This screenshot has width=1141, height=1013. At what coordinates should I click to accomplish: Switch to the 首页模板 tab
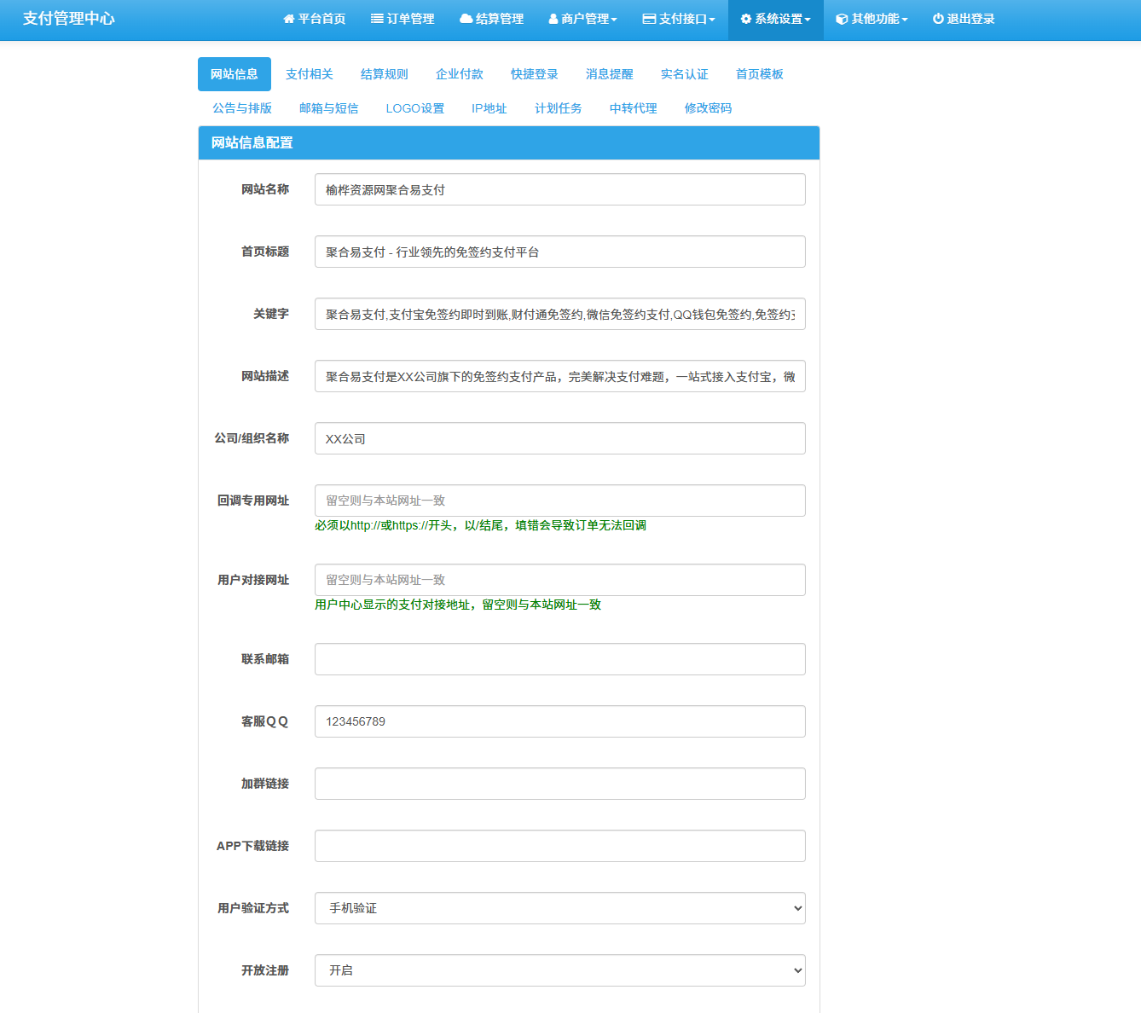(760, 74)
